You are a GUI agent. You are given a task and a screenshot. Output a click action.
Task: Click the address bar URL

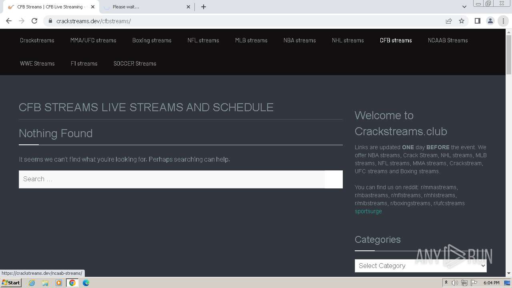point(94,21)
